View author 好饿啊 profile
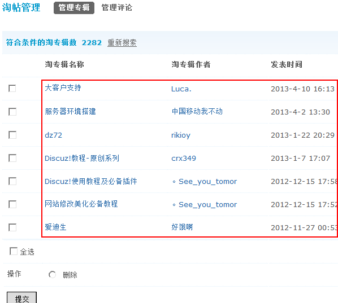Viewport: 338px width, 303px height. pyautogui.click(x=182, y=227)
